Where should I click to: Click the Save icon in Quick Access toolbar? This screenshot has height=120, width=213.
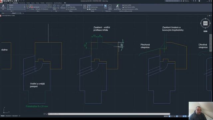(8, 1)
